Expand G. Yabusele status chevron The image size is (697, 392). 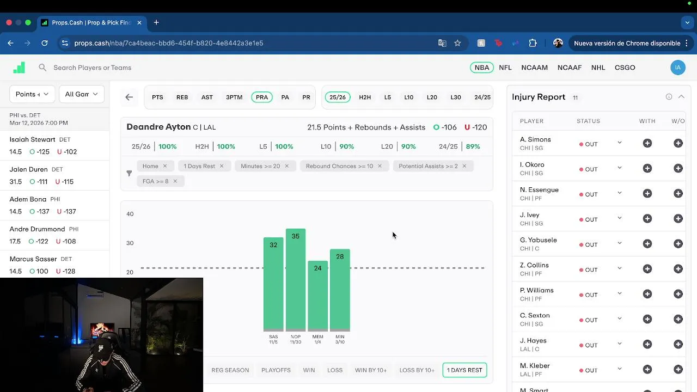click(x=619, y=243)
